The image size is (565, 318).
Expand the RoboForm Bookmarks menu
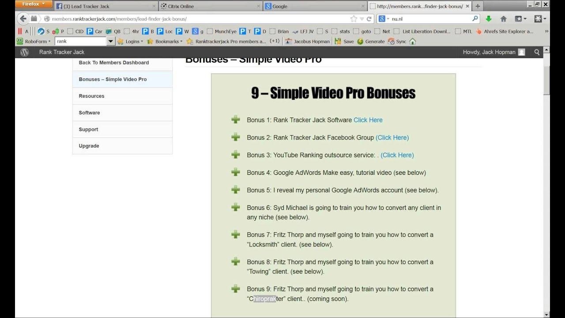pos(165,42)
